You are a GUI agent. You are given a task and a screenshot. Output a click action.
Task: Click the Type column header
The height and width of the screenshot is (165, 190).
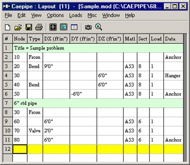pyautogui.click(x=35, y=39)
